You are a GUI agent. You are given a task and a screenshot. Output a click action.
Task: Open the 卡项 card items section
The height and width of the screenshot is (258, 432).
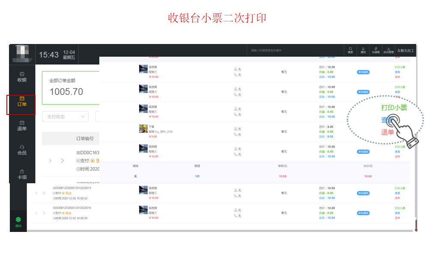22,174
